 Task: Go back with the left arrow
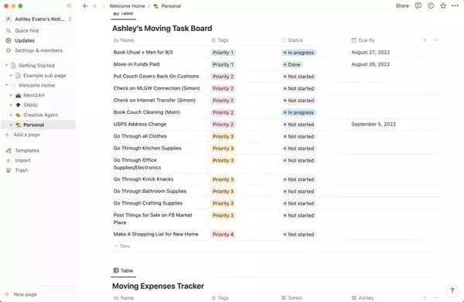click(85, 6)
